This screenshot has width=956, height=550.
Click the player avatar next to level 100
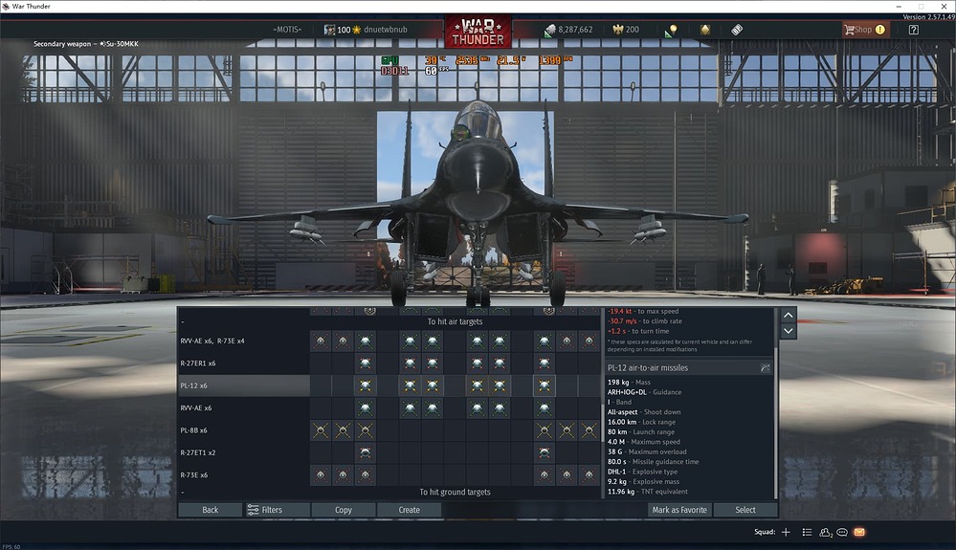point(329,30)
